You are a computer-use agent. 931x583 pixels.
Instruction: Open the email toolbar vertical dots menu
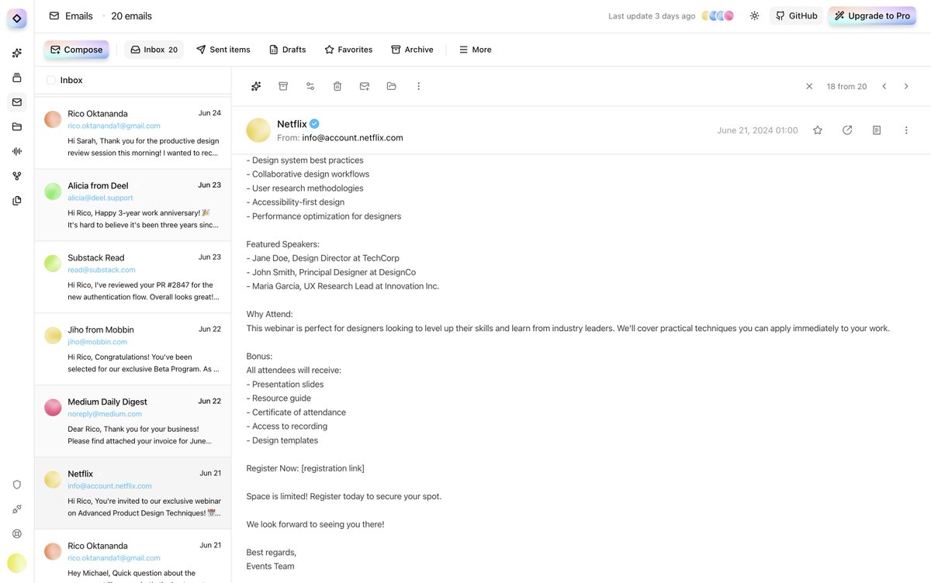tap(419, 86)
